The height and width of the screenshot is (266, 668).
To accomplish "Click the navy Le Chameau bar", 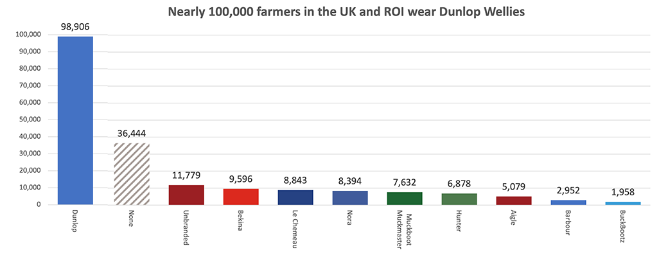I will click(295, 197).
